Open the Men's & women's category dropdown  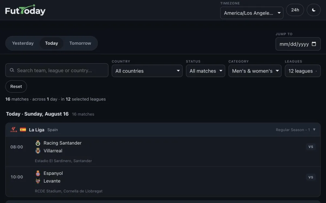[255, 71]
